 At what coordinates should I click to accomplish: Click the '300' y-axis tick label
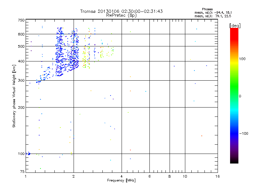(21, 81)
